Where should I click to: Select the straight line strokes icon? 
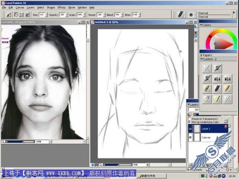coord(22,15)
